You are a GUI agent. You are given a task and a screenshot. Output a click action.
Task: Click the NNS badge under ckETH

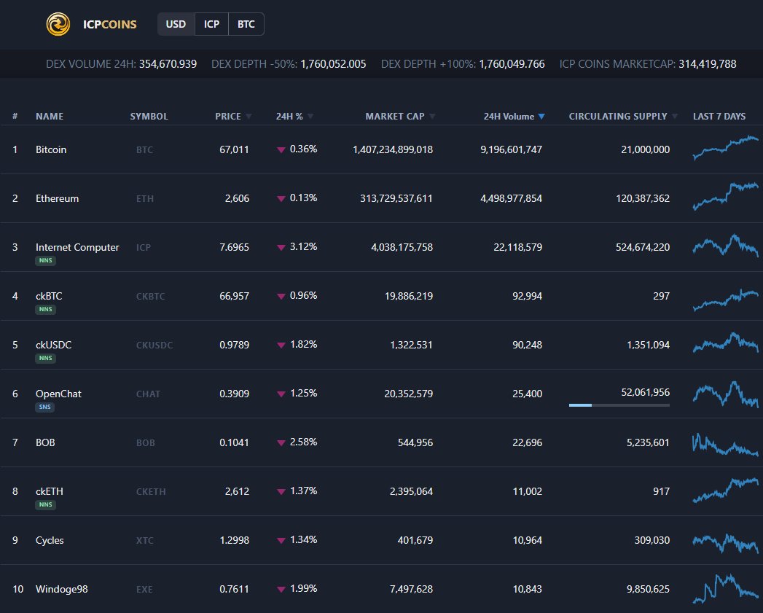click(45, 504)
